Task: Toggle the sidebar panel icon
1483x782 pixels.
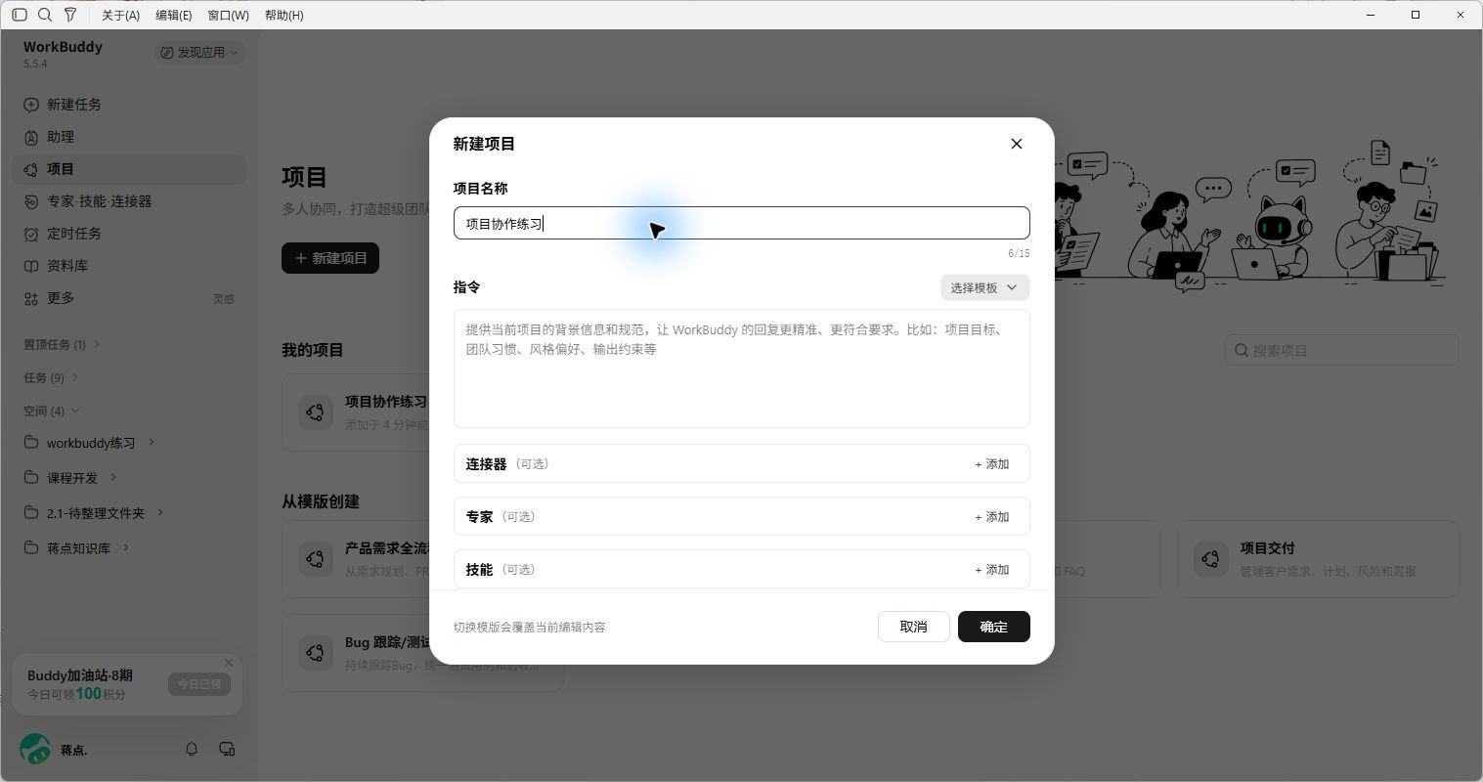Action: coord(20,15)
